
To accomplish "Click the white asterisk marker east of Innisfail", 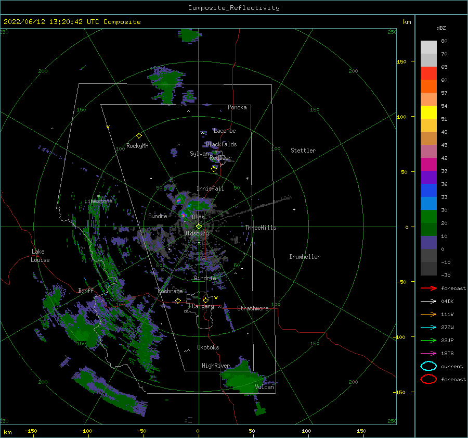I will click(247, 179).
